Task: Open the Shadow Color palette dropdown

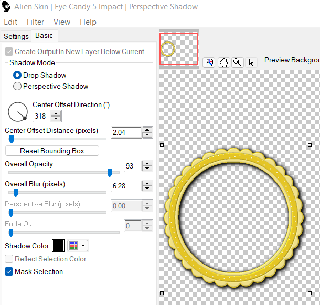Action: [77, 246]
